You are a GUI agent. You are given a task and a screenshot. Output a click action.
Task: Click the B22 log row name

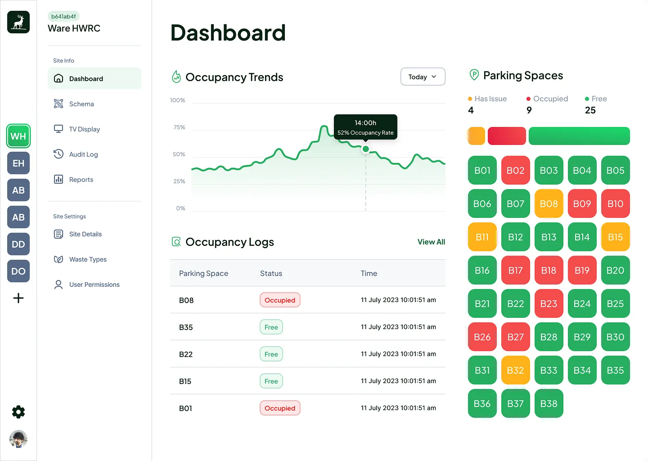186,354
